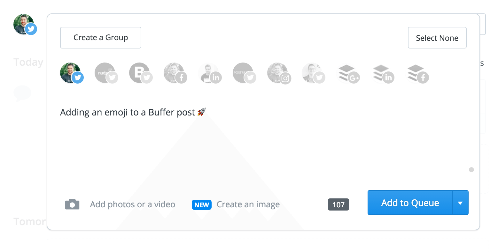Image resolution: width=498 pixels, height=252 pixels.
Task: Click the Select None button
Action: [437, 37]
